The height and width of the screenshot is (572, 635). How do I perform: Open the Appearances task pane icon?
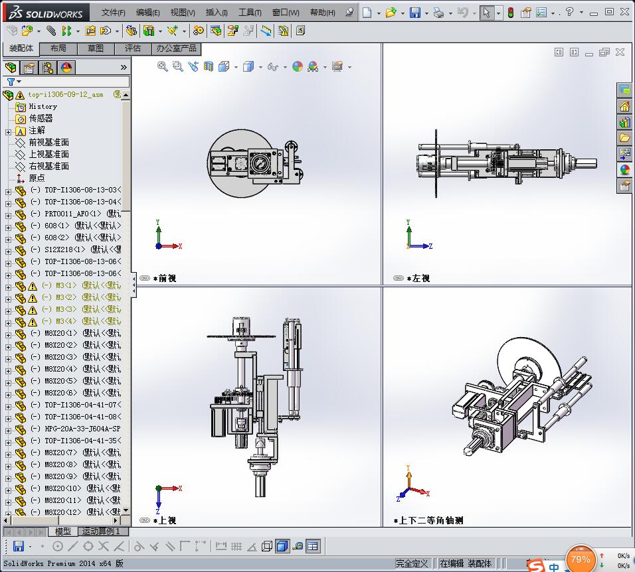click(x=624, y=169)
